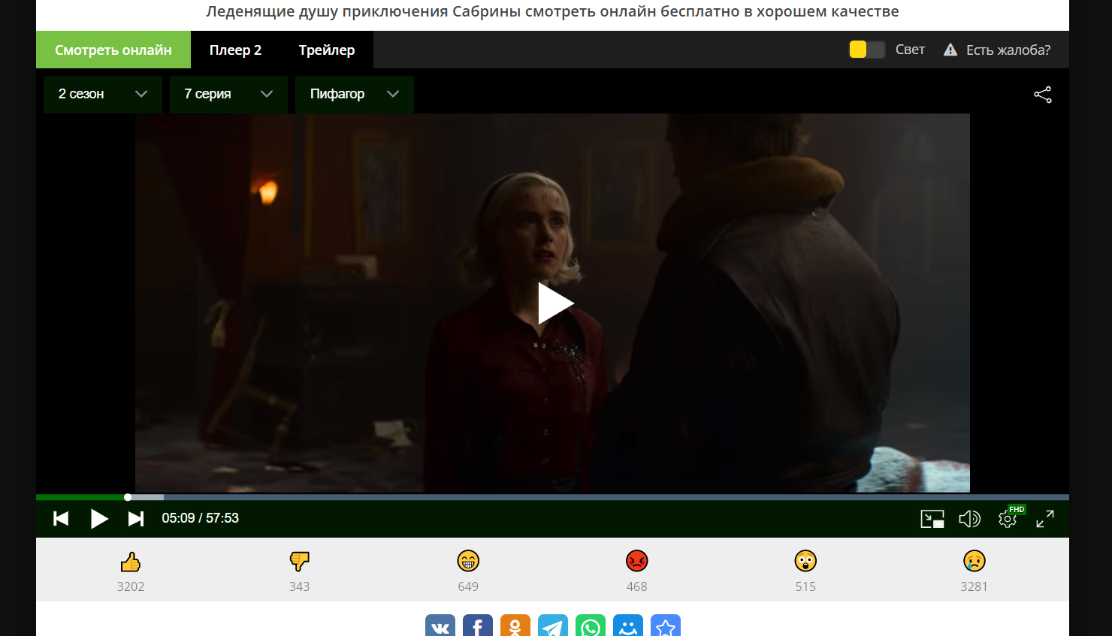Switch to Плеер 2 tab

235,50
